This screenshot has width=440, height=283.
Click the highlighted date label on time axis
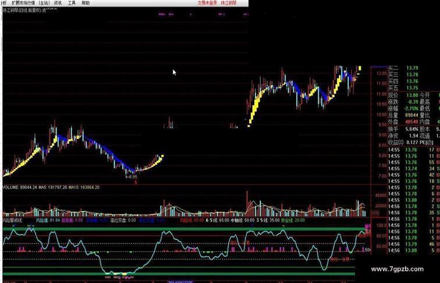(180, 282)
